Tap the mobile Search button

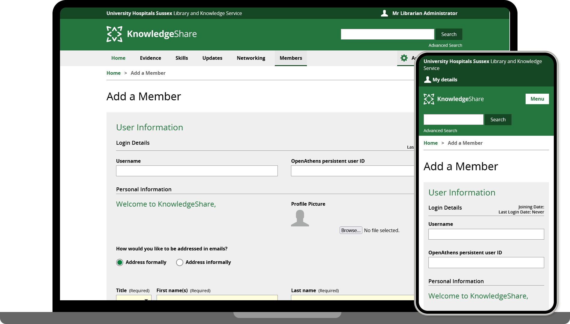[x=498, y=120]
